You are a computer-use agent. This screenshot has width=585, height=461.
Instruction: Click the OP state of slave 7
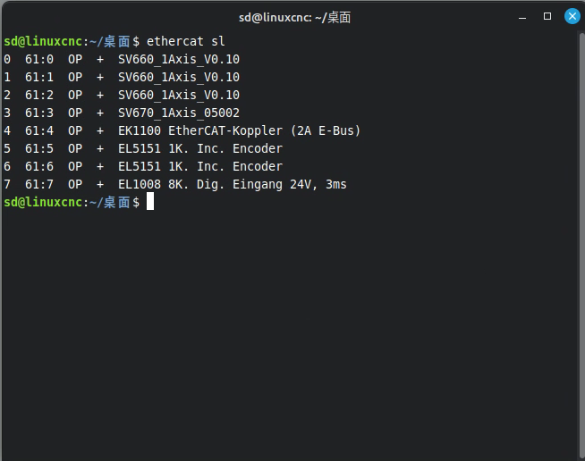[x=75, y=184]
